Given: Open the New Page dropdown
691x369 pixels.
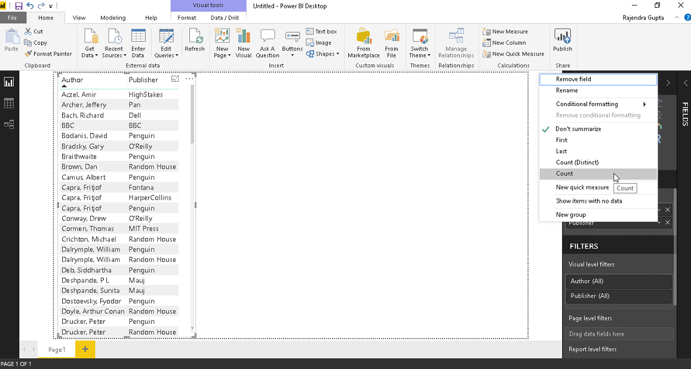Looking at the screenshot, I should click(222, 43).
